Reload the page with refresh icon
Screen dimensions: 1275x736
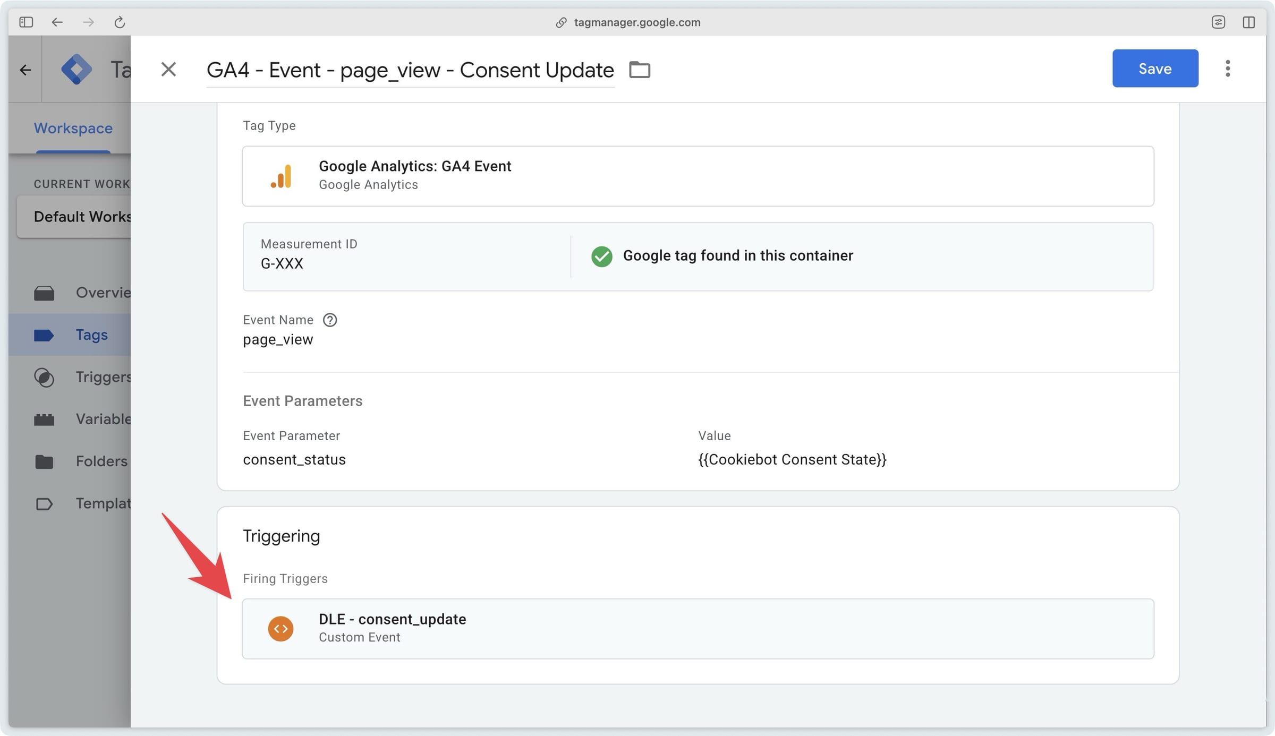(x=120, y=22)
